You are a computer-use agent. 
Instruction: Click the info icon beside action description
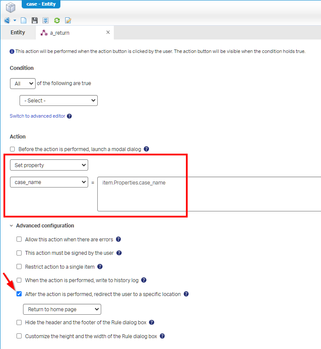coord(12,51)
